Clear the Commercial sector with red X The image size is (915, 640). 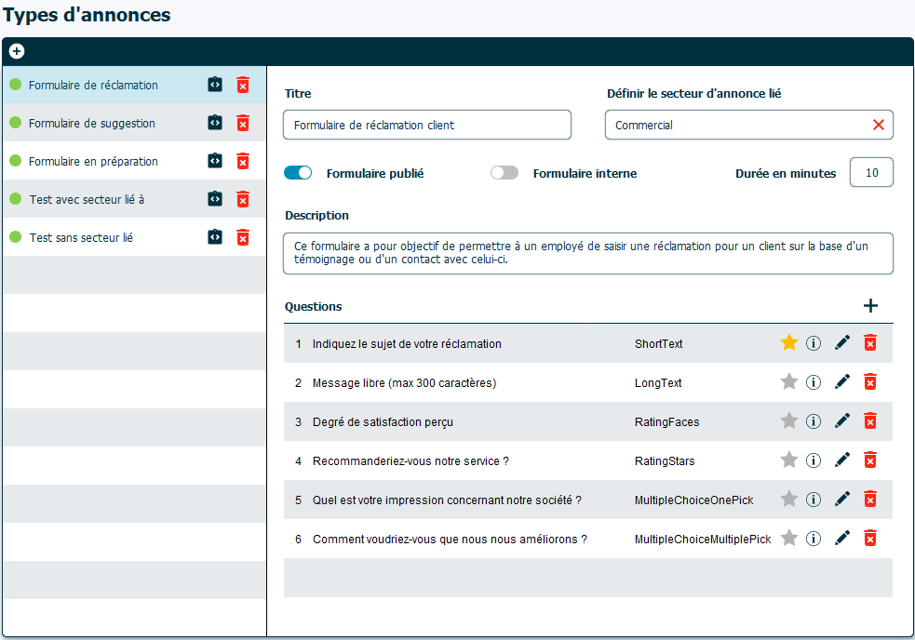(x=878, y=125)
